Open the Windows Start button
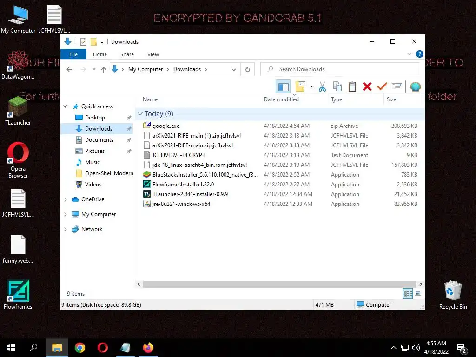This screenshot has width=476, height=357. [11, 348]
